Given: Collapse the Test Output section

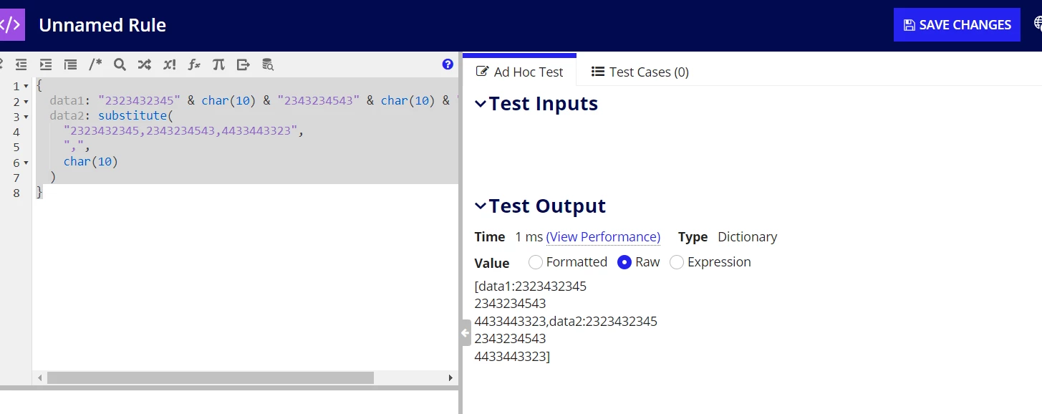Looking at the screenshot, I should [x=481, y=206].
